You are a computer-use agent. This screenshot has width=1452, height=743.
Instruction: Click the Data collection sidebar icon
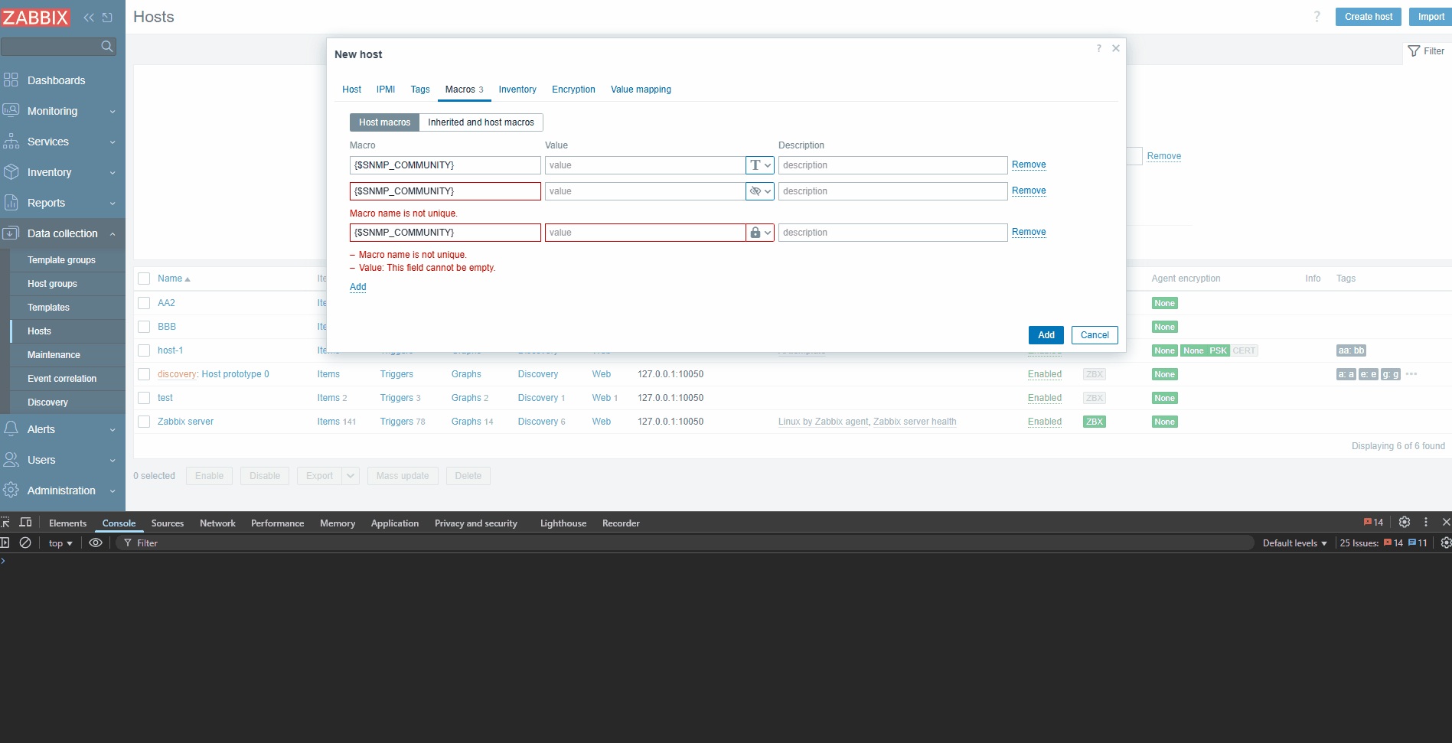coord(11,233)
